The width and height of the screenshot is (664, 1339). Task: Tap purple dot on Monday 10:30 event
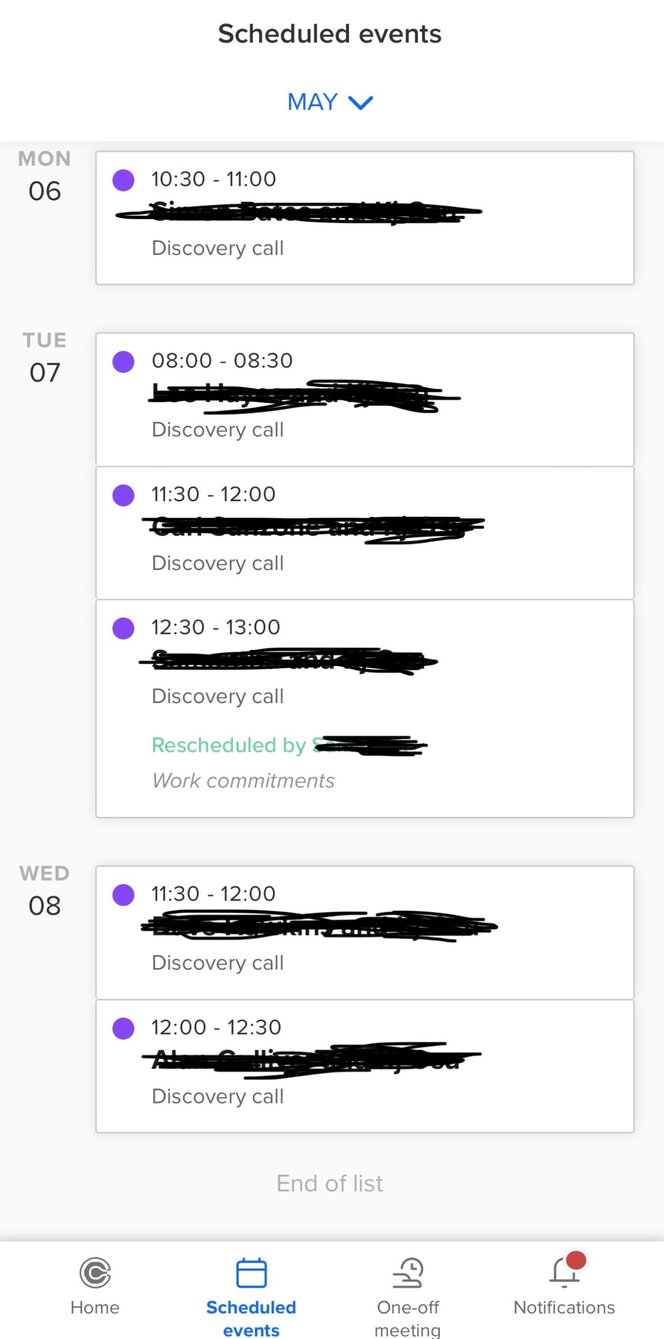tap(123, 180)
